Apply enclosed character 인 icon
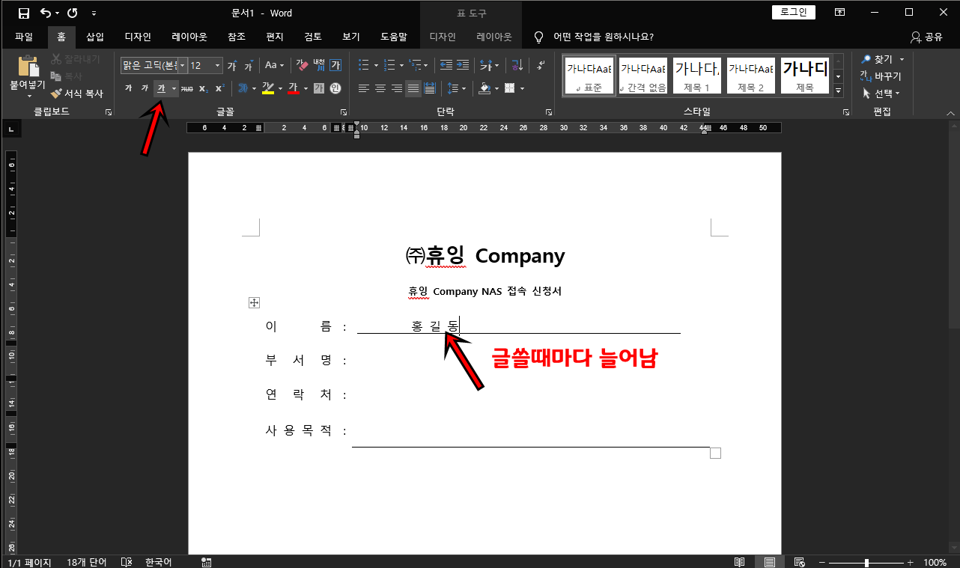This screenshot has width=960, height=568. point(335,88)
